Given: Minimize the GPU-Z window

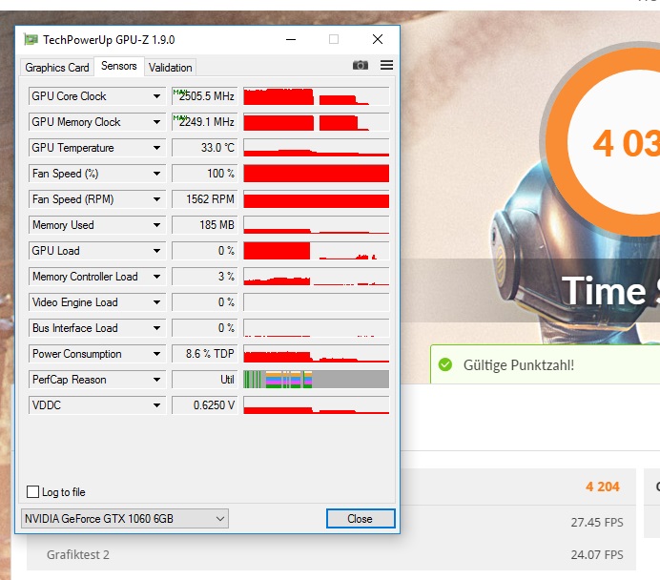Looking at the screenshot, I should pyautogui.click(x=291, y=39).
